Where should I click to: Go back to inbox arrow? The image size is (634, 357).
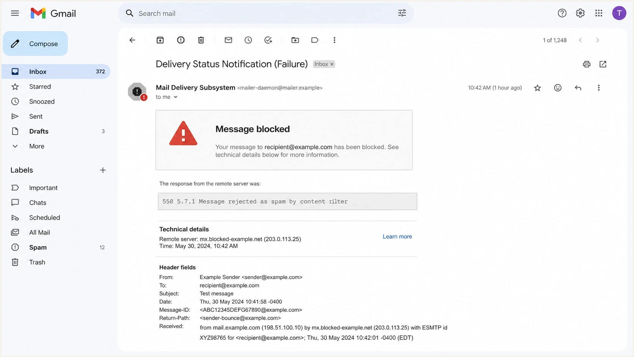point(132,40)
